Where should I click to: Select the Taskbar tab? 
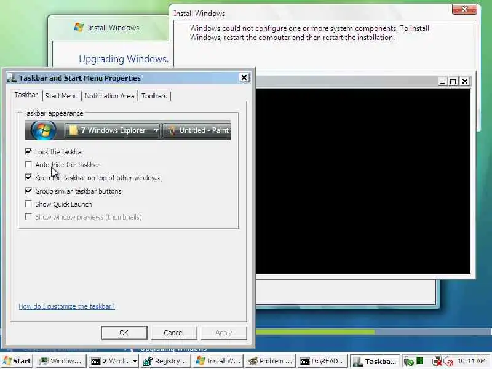coord(26,95)
